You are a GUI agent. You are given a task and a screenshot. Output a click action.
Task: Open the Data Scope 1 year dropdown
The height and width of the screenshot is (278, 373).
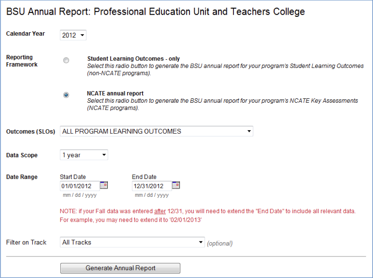click(x=84, y=155)
